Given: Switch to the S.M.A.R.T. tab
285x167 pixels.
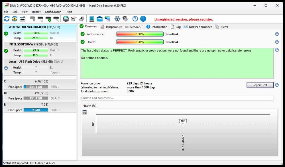Looking at the screenshot, I should 134,27.
